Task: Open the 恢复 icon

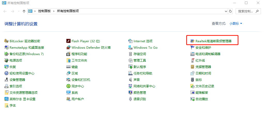Action: coord(6,67)
